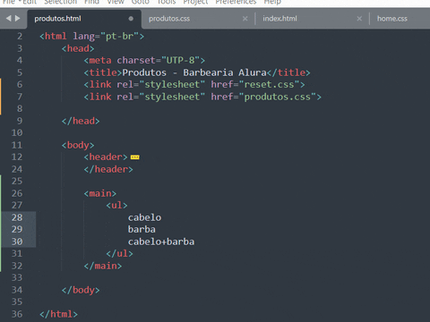Open the Preferences menu
This screenshot has width=430, height=322.
pyautogui.click(x=236, y=3)
